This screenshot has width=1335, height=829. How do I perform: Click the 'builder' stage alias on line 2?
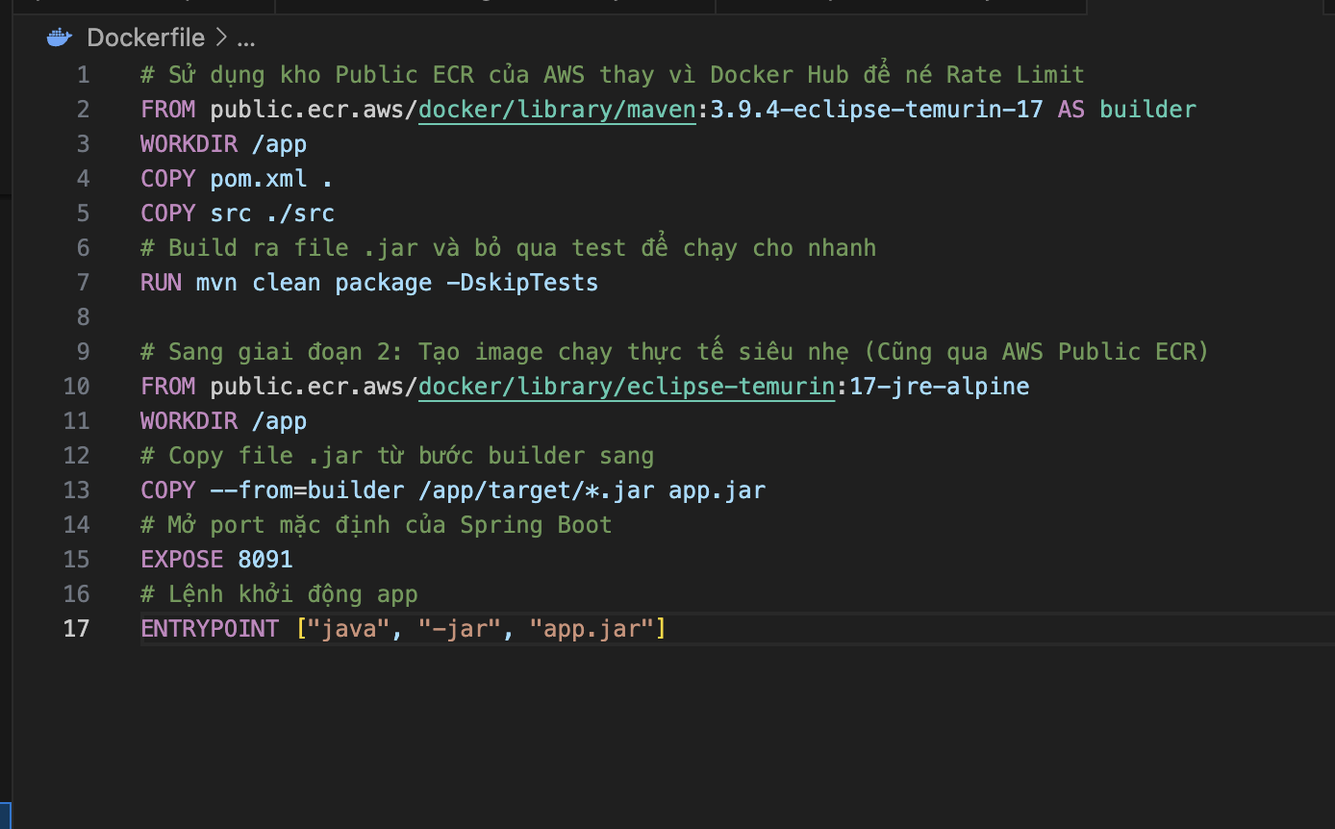point(1147,110)
